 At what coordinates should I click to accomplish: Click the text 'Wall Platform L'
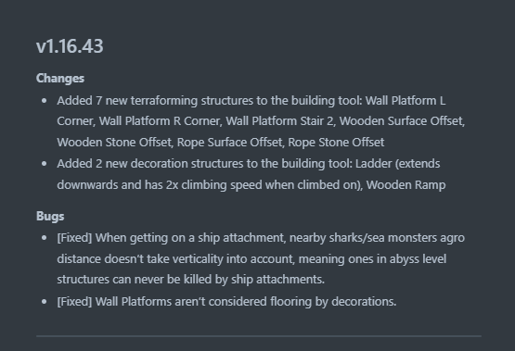[x=406, y=101]
